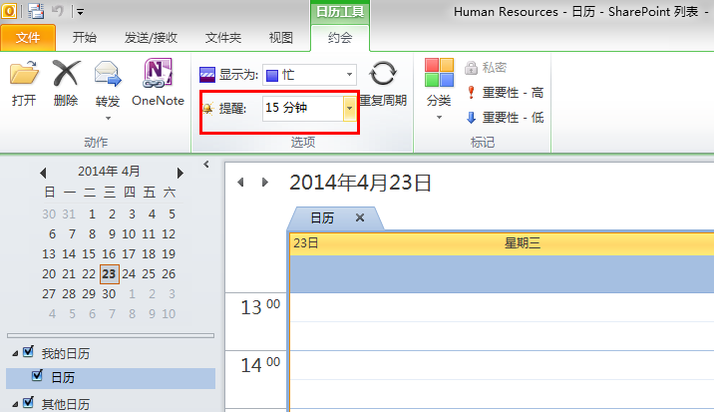The height and width of the screenshot is (412, 714).
Task: Open the 显示为 忙 combo box
Action: point(309,75)
